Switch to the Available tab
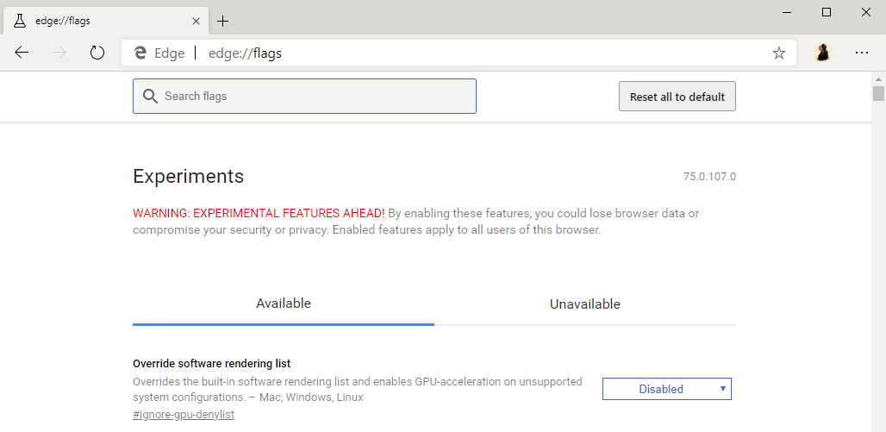886x432 pixels. tap(284, 304)
